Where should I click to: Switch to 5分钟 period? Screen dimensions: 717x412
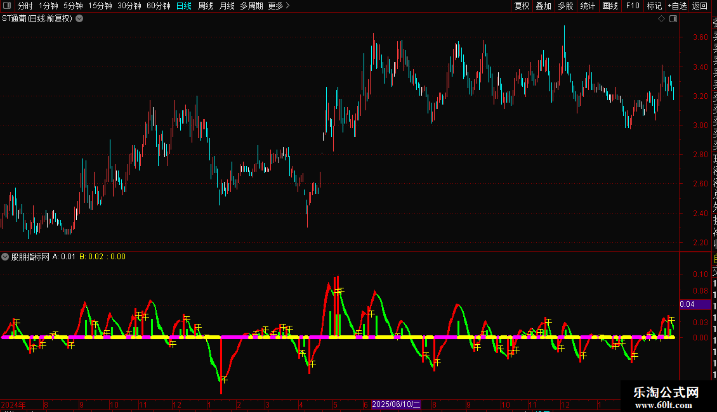(73, 6)
